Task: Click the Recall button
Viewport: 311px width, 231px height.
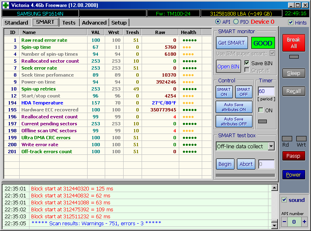Action: (293, 91)
